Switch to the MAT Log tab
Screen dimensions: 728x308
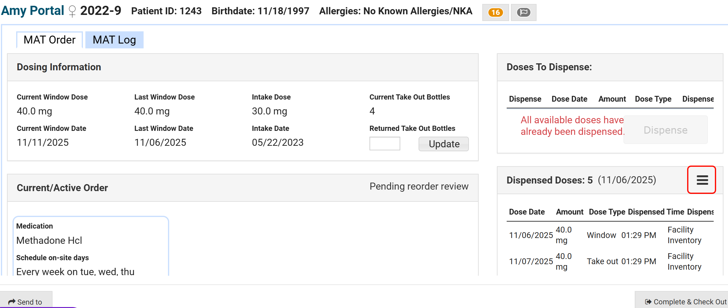click(x=114, y=40)
